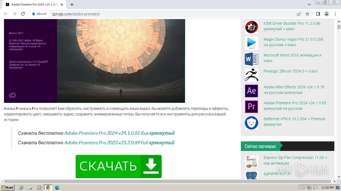The width and height of the screenshot is (341, 191).
Task: Open Express Zip File Compression 11.00 link
Action: pyautogui.click(x=295, y=160)
